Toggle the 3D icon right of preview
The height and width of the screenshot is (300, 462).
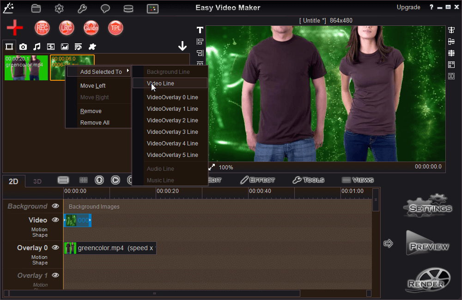(451, 76)
